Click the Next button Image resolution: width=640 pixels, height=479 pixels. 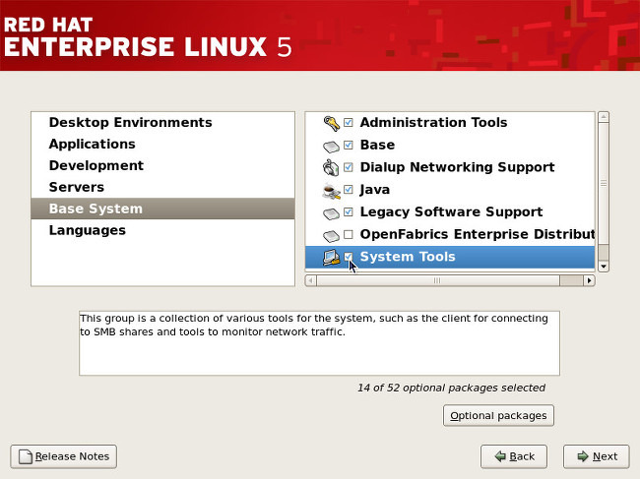tap(597, 456)
